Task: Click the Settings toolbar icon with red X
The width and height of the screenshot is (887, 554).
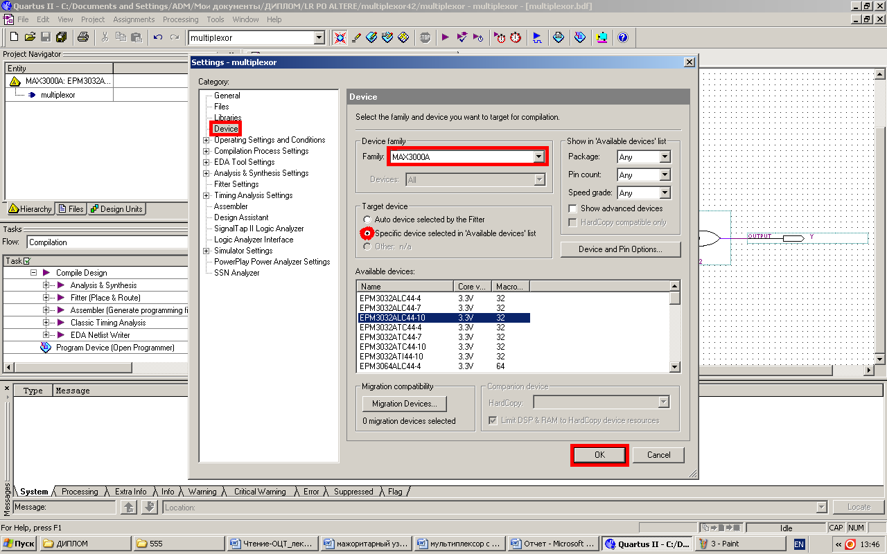Action: [x=340, y=37]
